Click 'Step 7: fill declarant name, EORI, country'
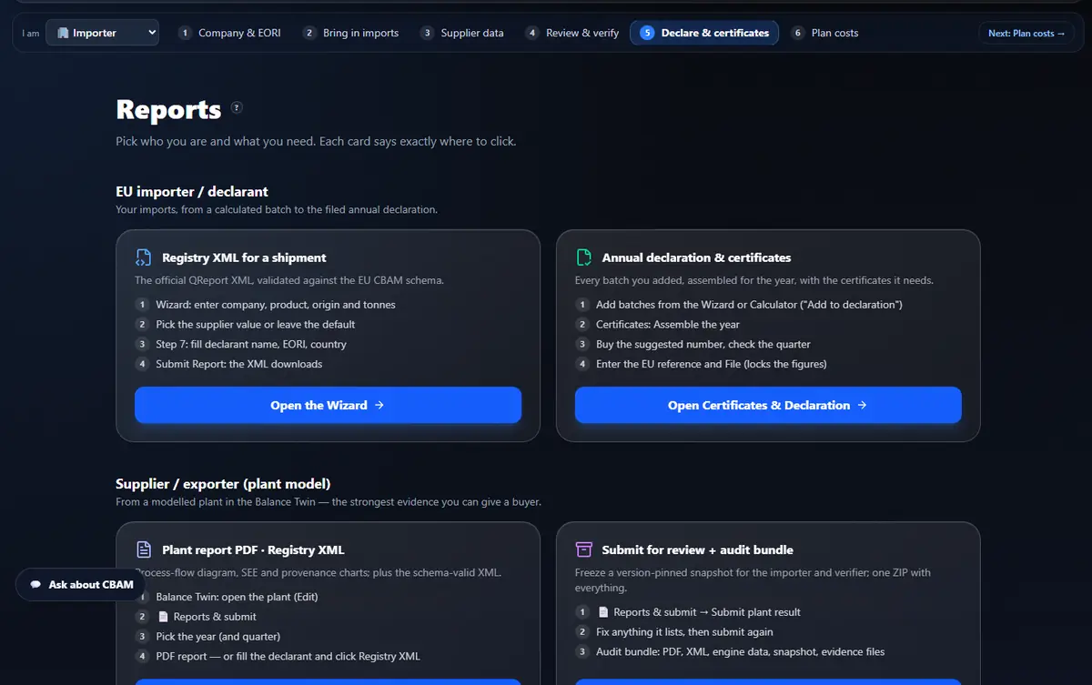The image size is (1092, 685). (x=251, y=344)
